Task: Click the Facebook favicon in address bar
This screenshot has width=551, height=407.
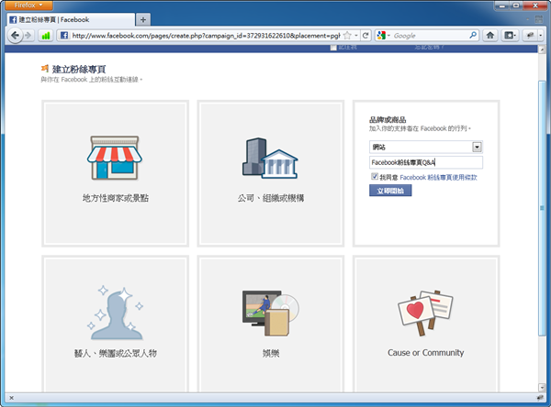Action: [64, 36]
